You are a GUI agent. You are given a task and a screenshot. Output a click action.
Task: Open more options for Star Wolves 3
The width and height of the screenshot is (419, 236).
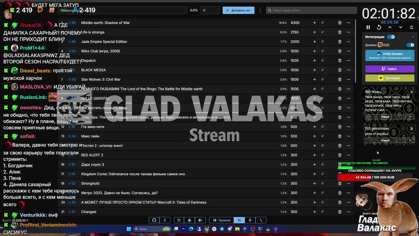pyautogui.click(x=348, y=79)
